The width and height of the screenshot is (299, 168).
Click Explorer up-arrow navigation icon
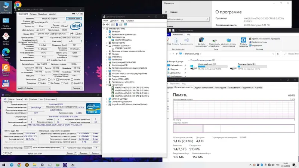click(x=176, y=54)
